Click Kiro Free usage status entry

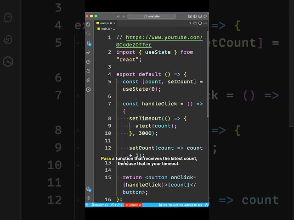point(181,205)
